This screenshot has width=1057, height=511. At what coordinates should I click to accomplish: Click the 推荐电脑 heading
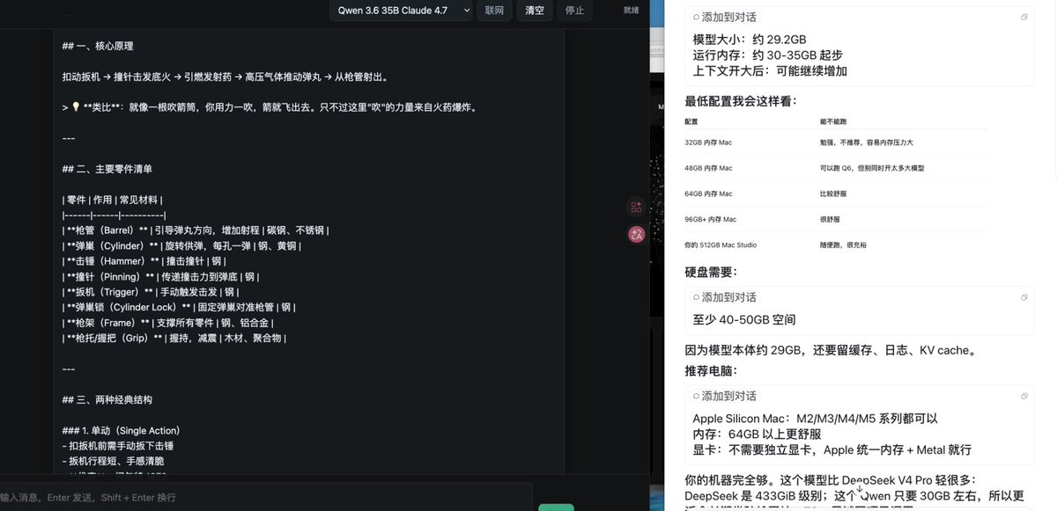click(711, 370)
